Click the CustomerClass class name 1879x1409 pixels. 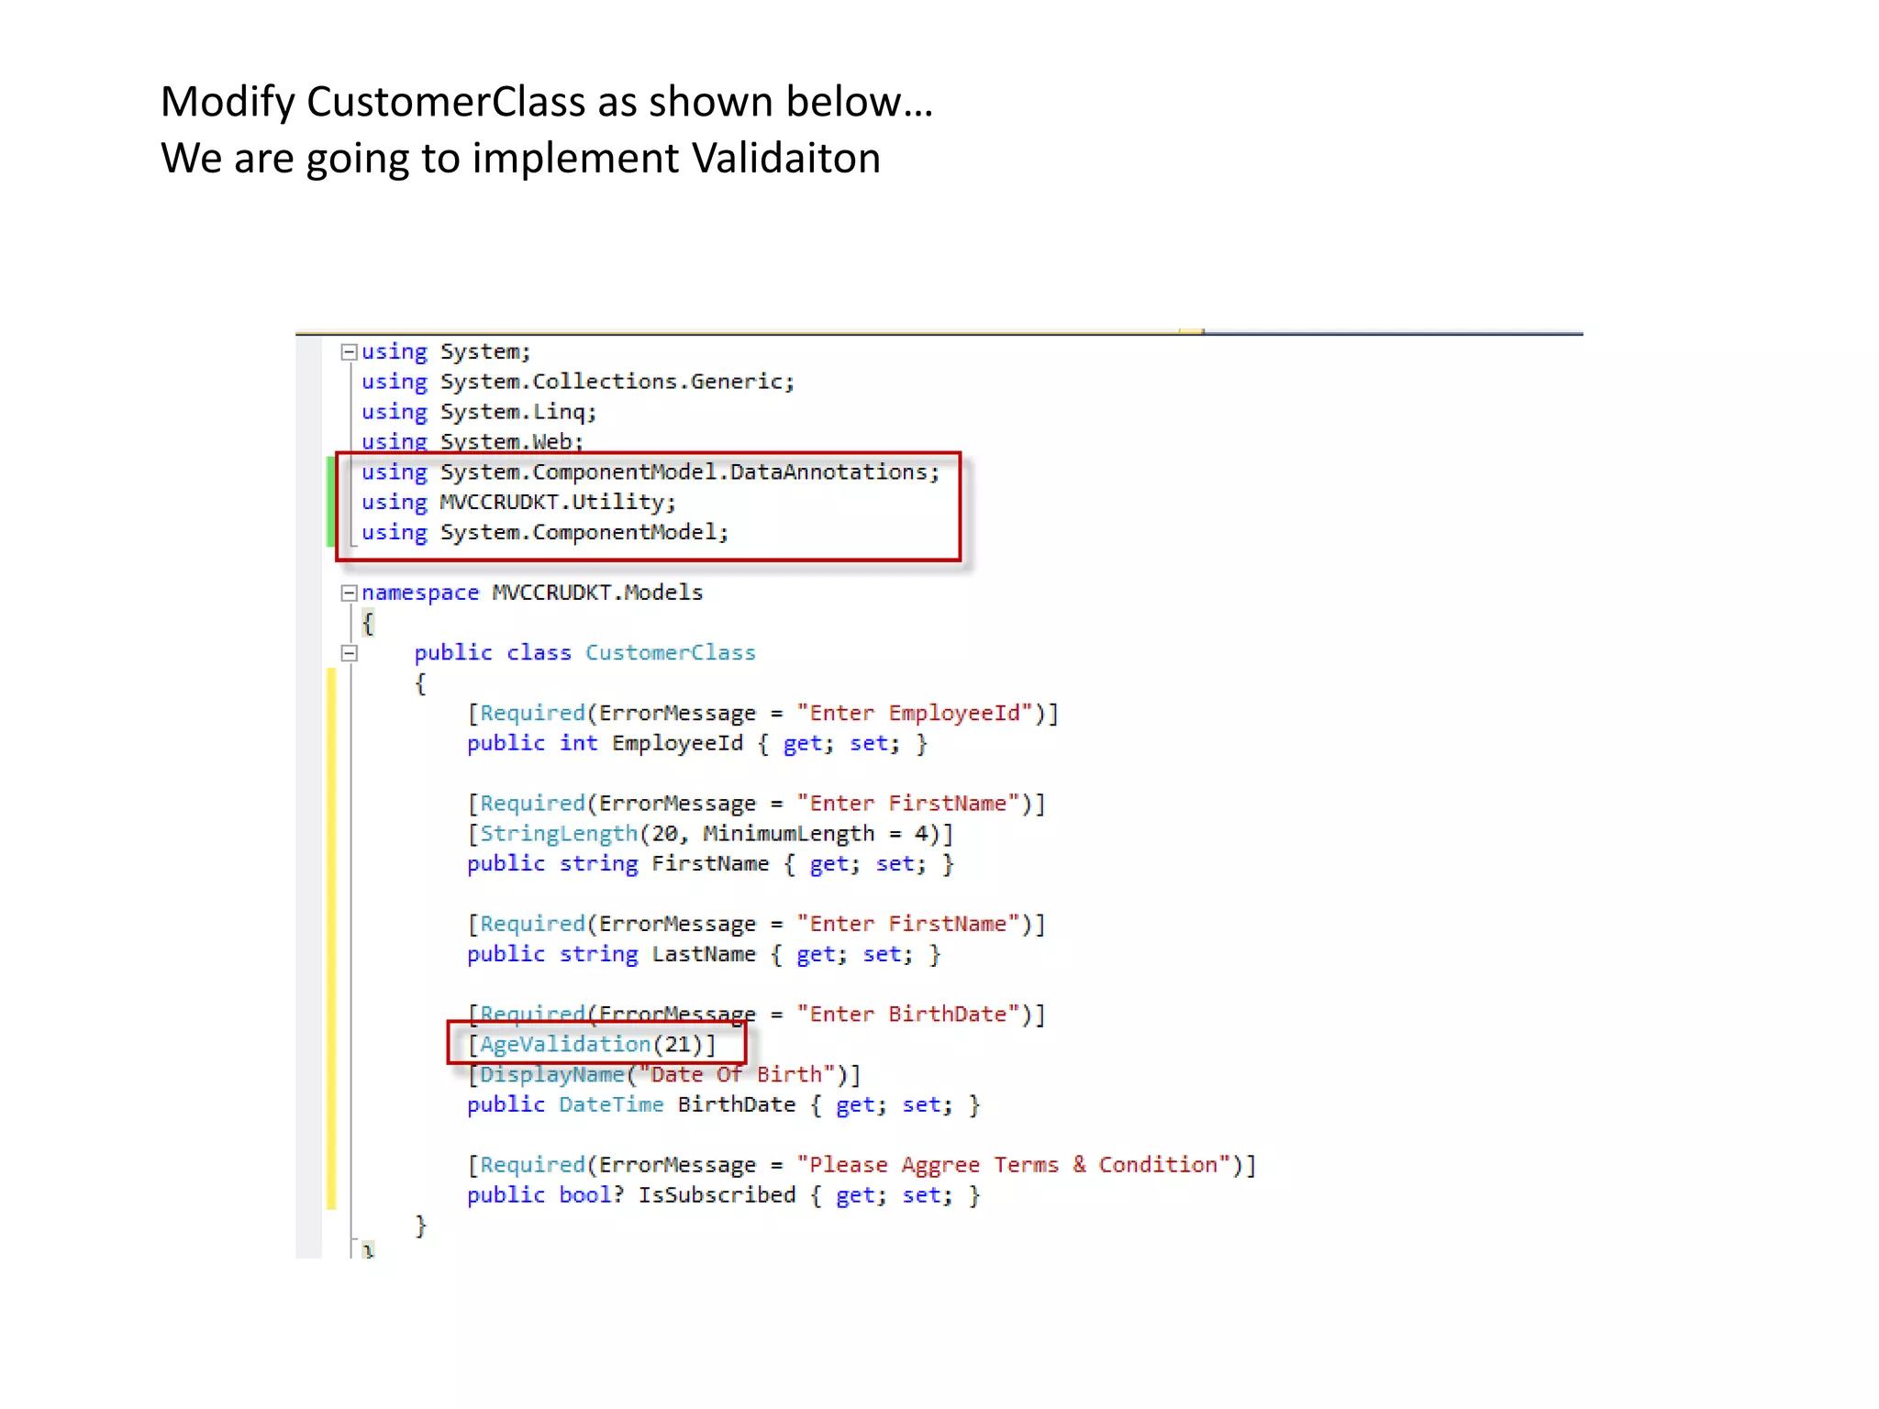click(670, 653)
